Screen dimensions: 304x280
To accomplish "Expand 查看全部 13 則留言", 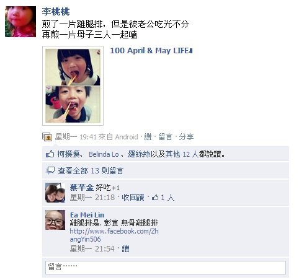I will coord(91,171).
